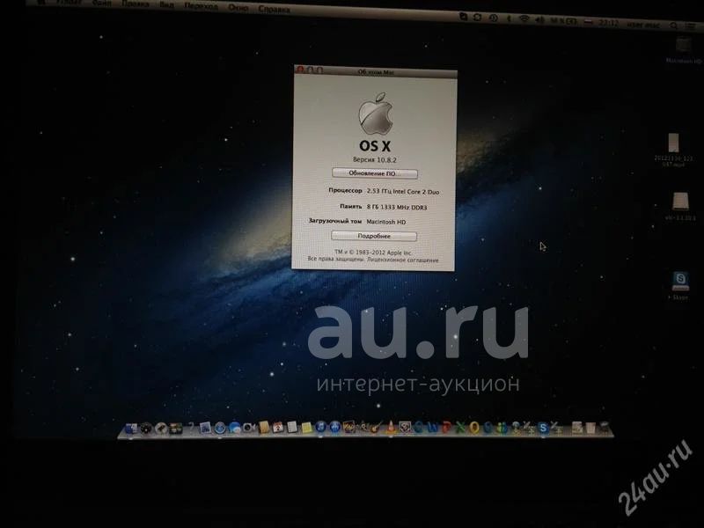This screenshot has height=528, width=704.
Task: Open yellow Notes icon in Dock
Action: [x=306, y=428]
